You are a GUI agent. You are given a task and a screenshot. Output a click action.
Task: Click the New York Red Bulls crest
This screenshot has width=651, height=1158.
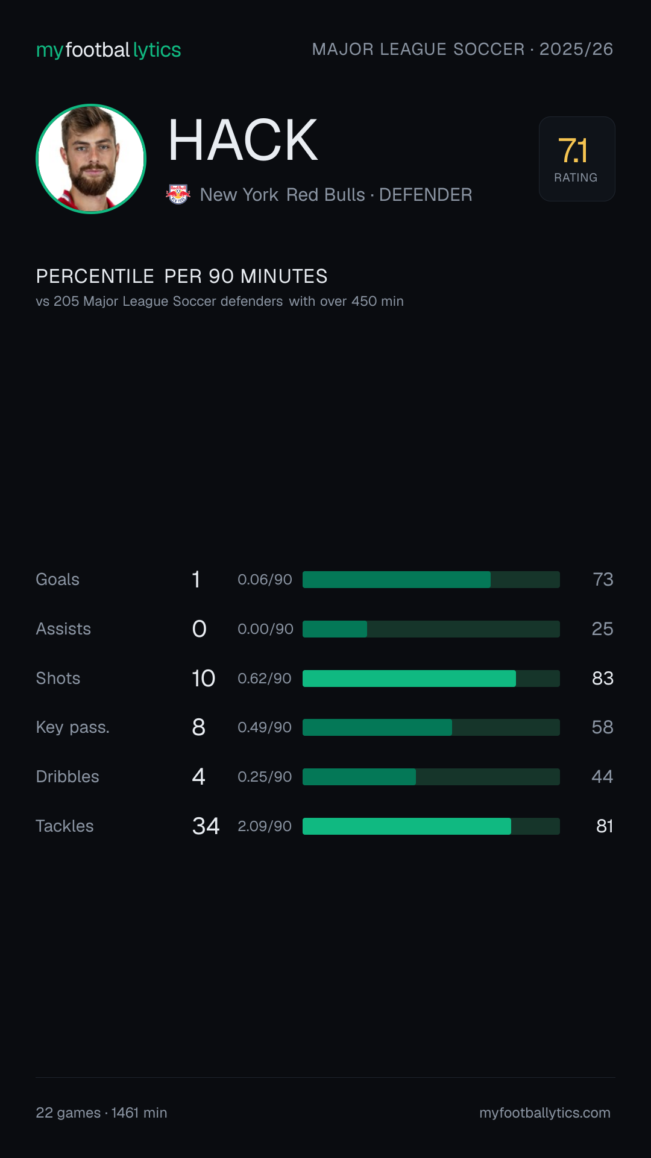coord(178,194)
